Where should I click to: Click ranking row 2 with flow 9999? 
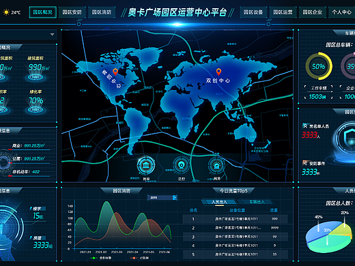tap(235, 228)
